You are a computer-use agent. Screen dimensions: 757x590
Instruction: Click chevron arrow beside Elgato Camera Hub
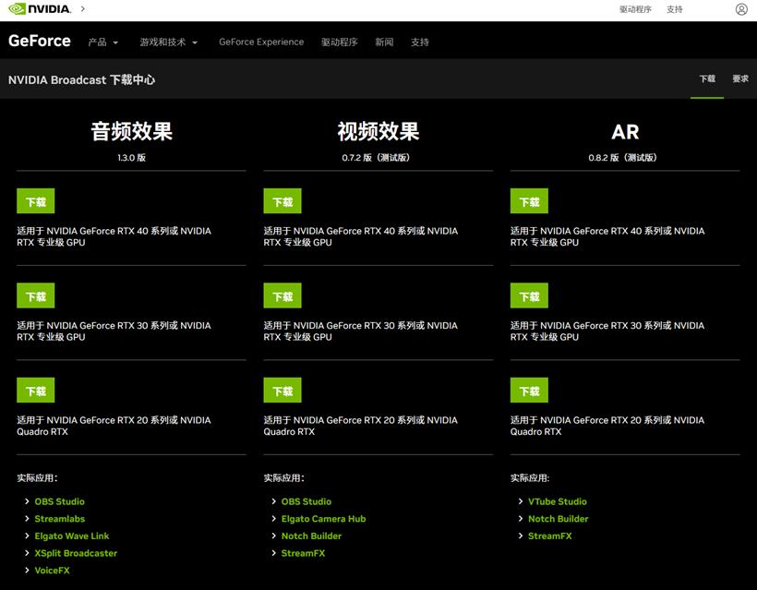(x=274, y=519)
